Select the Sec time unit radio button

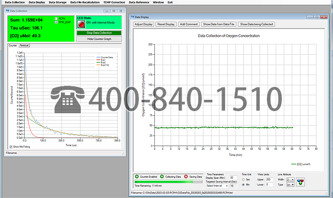[243, 180]
